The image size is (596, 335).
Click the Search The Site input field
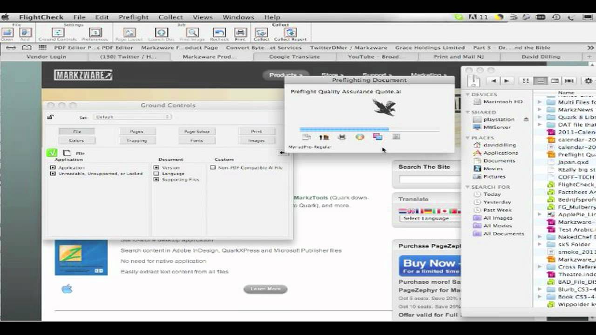coord(429,179)
